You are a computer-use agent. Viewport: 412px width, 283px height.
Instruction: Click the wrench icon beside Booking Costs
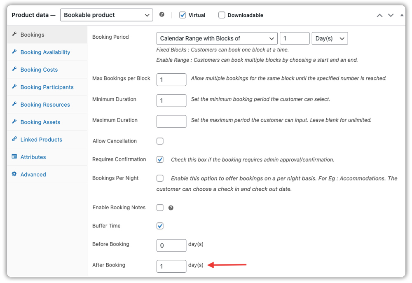click(x=14, y=70)
